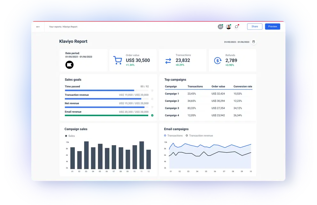
Task: Sort by the Conversion rate column header
Action: click(x=243, y=87)
